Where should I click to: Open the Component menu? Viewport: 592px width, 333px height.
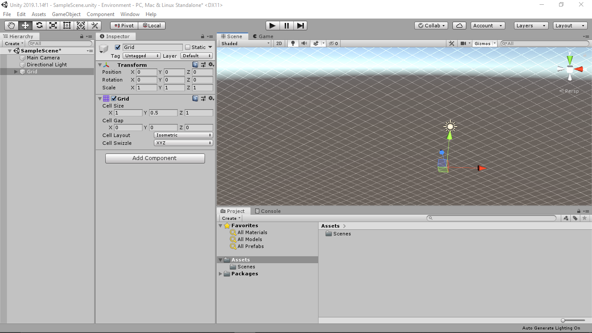click(101, 14)
